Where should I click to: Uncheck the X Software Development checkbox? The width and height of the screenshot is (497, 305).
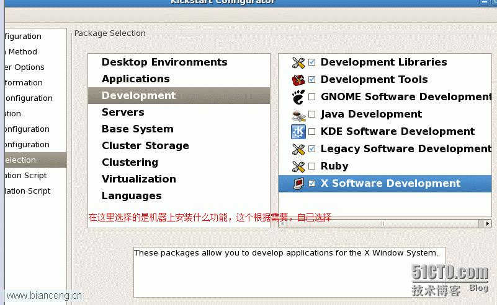click(x=312, y=183)
